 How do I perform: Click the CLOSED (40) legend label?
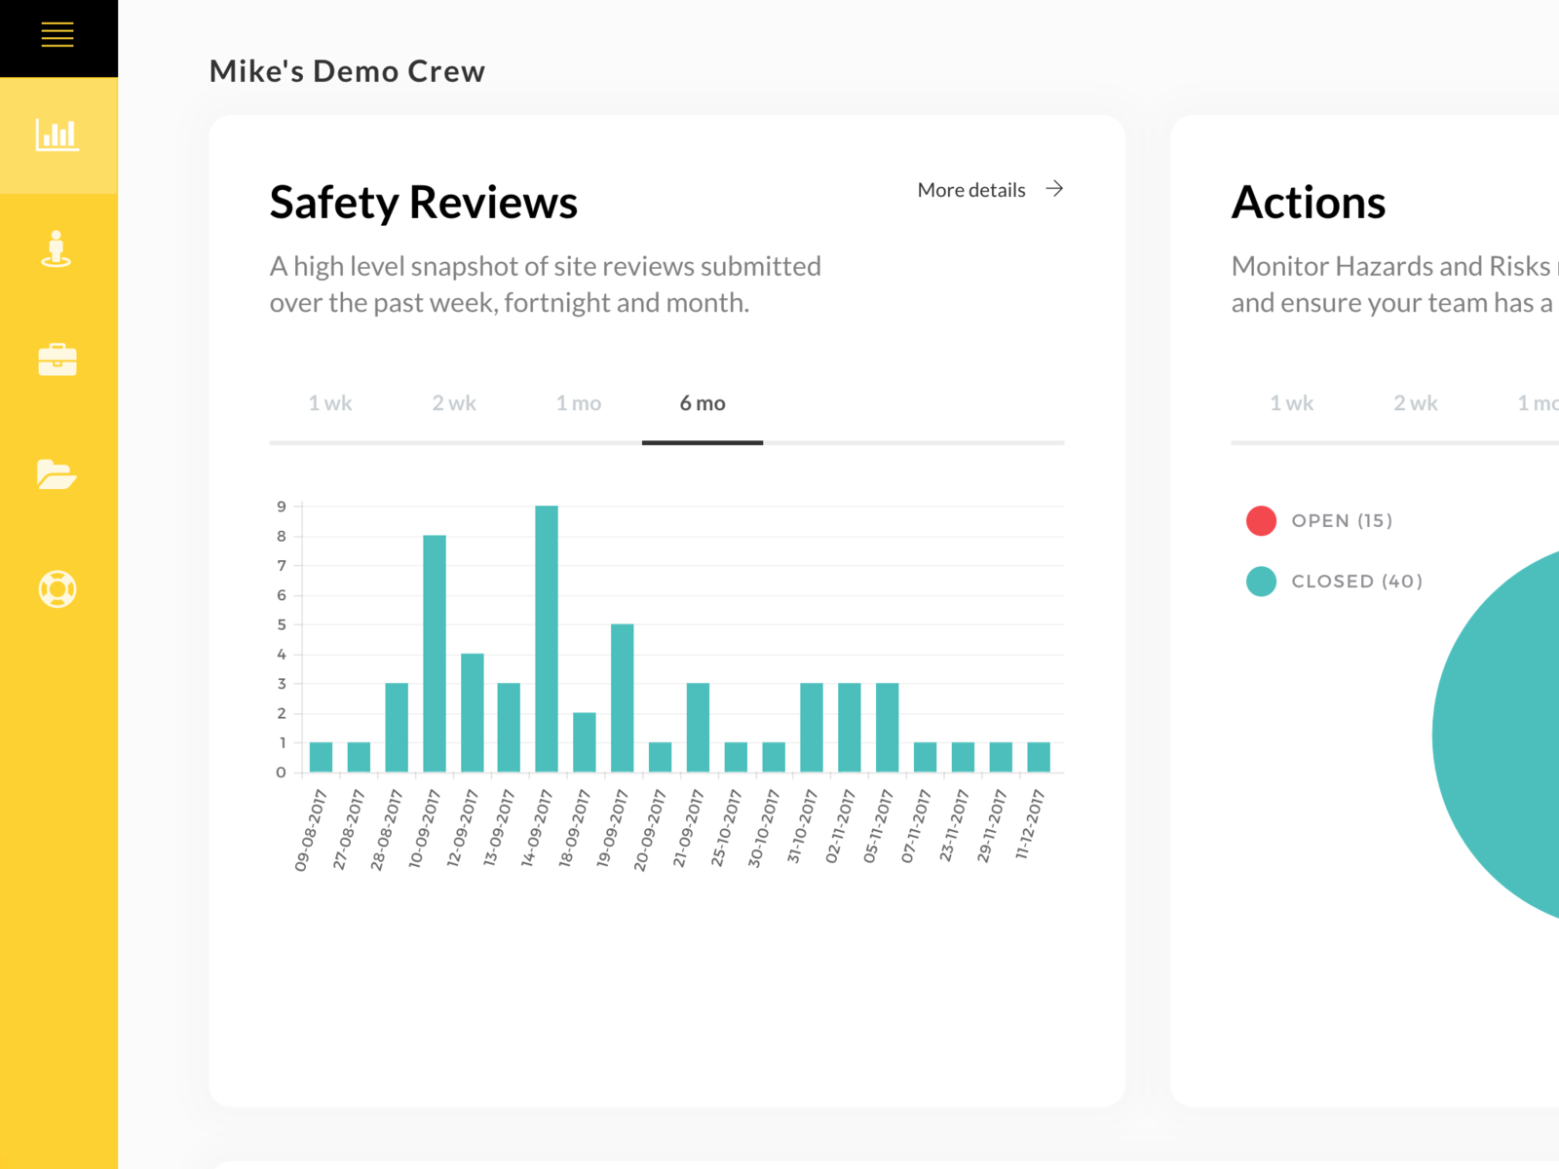1356,582
